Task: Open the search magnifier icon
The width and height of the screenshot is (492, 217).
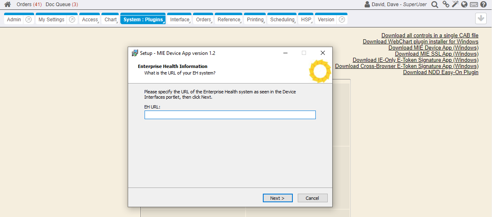Action: [x=435, y=5]
